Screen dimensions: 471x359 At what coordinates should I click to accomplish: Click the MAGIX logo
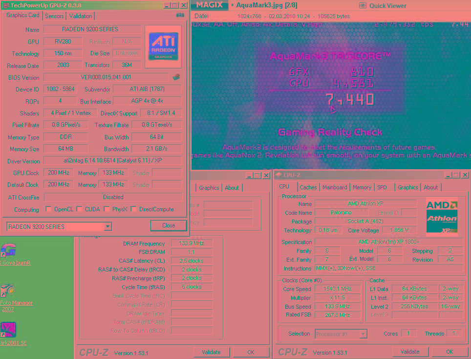coord(210,5)
